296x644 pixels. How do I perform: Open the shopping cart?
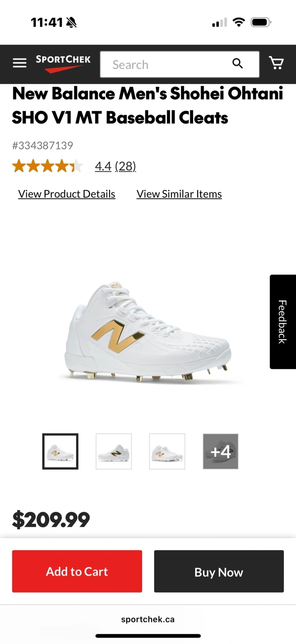[276, 64]
